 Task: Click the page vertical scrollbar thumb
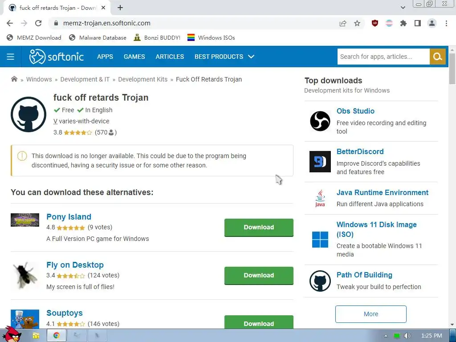(452, 69)
